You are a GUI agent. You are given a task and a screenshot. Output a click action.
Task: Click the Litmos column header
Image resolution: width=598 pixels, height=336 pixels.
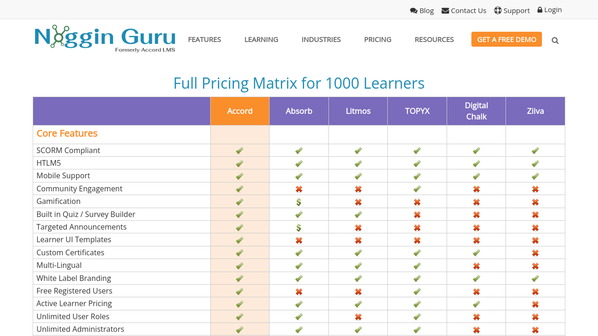pyautogui.click(x=358, y=111)
